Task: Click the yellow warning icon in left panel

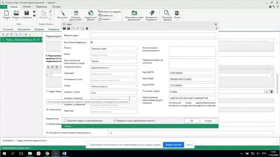Action: coord(30,34)
